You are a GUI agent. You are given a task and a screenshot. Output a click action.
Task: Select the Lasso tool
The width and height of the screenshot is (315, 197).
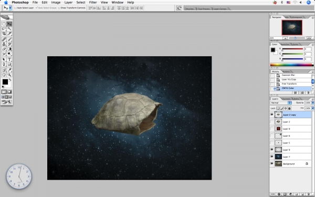[4, 29]
